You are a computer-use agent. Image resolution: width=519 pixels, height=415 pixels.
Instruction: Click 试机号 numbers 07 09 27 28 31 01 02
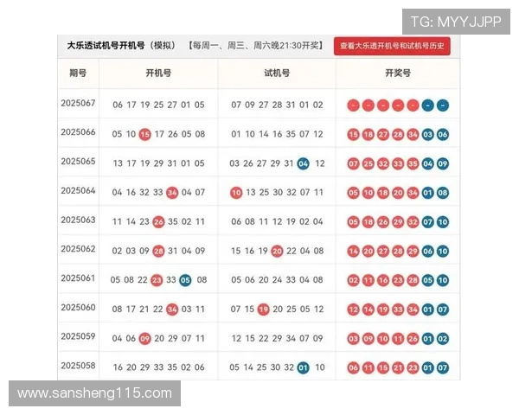point(277,105)
